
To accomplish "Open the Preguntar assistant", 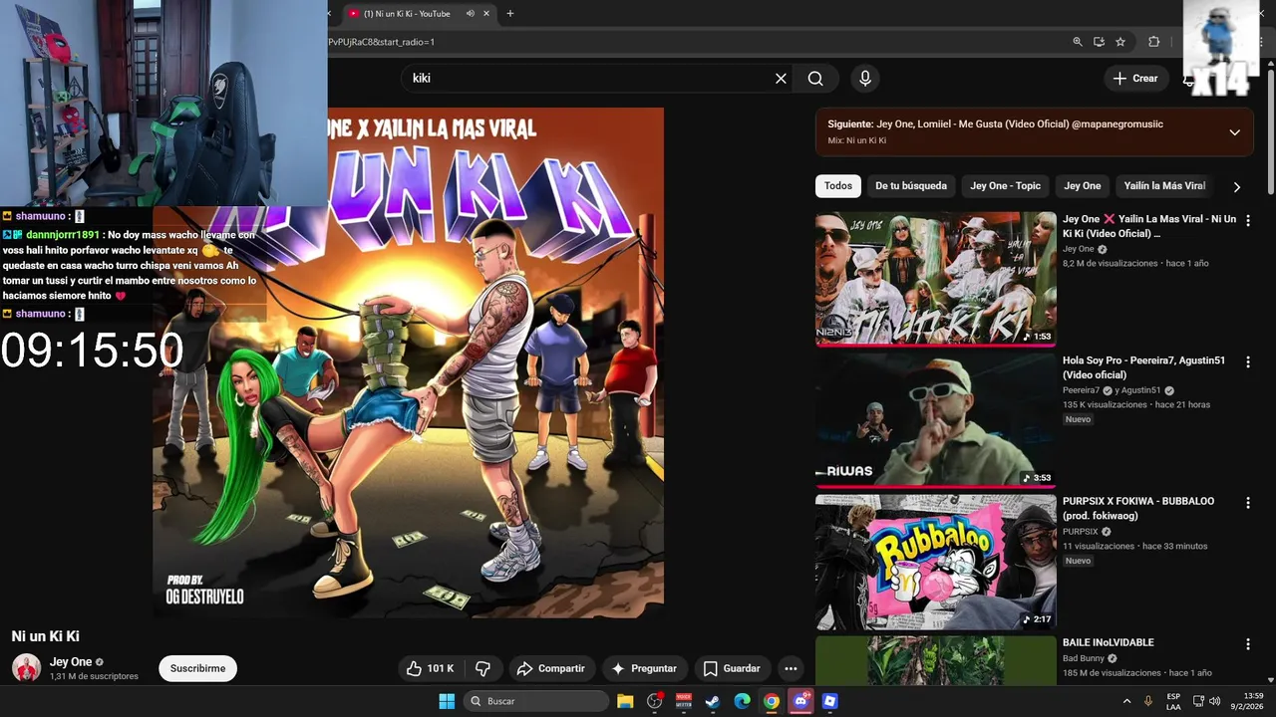I will click(x=644, y=668).
